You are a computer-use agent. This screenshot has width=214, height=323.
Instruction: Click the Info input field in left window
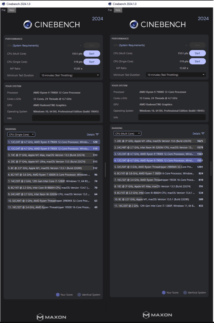point(66,118)
